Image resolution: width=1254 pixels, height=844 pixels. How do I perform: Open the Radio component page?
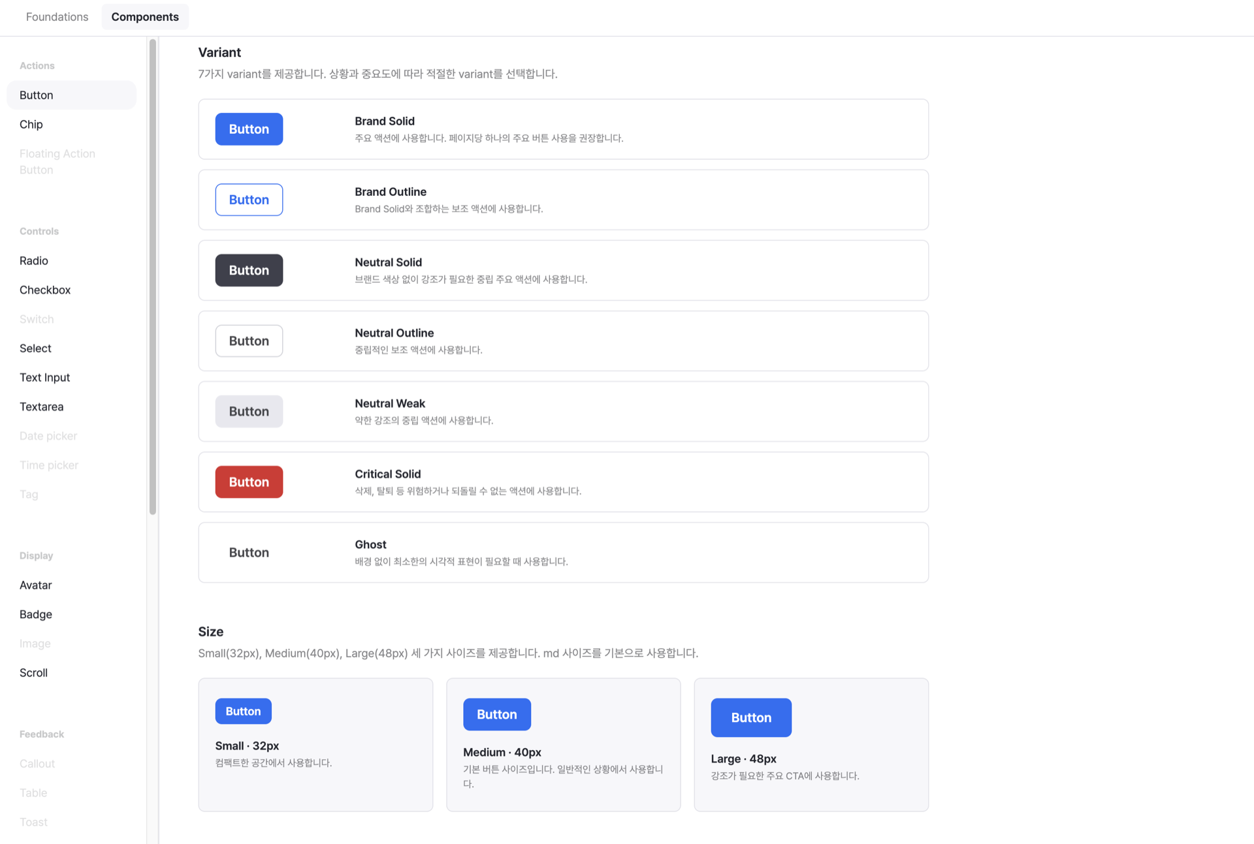click(x=71, y=261)
